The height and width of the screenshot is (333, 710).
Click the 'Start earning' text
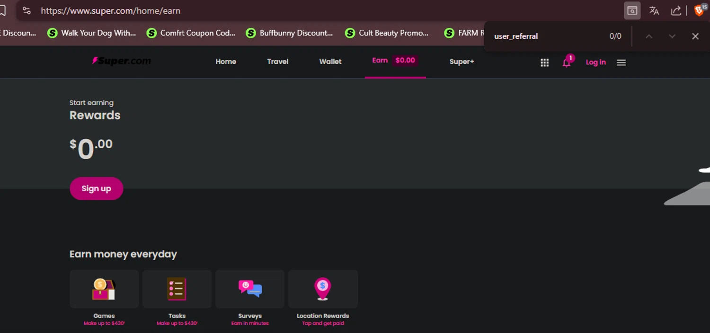pos(91,102)
